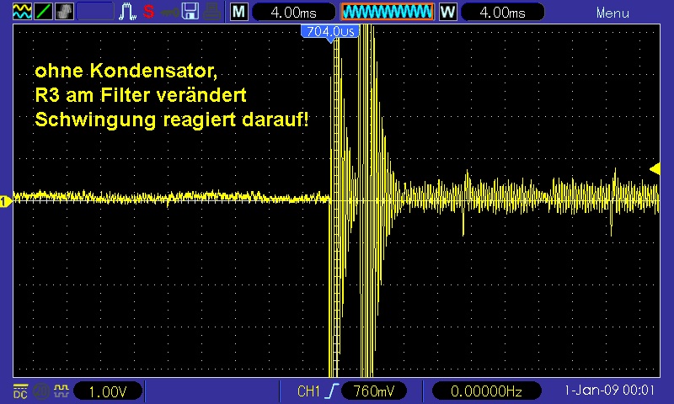Click the CH1 trigger source label
Screen dimensions: 674x404
click(x=308, y=391)
